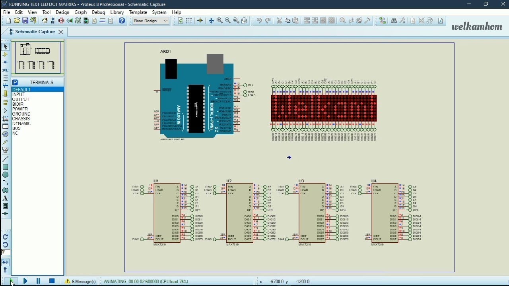Open the Template menu

[x=138, y=12]
